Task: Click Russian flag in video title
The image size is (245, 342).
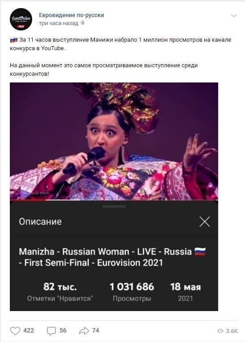Action: (200, 251)
